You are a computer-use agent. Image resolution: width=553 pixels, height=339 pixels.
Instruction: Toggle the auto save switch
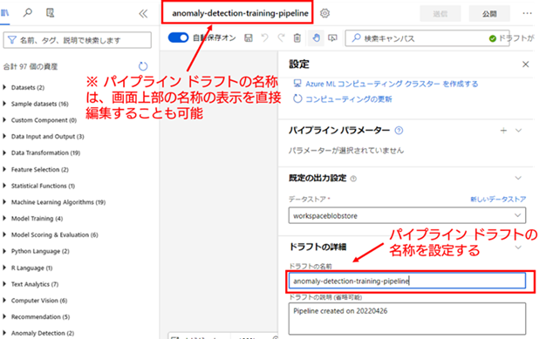(x=178, y=37)
